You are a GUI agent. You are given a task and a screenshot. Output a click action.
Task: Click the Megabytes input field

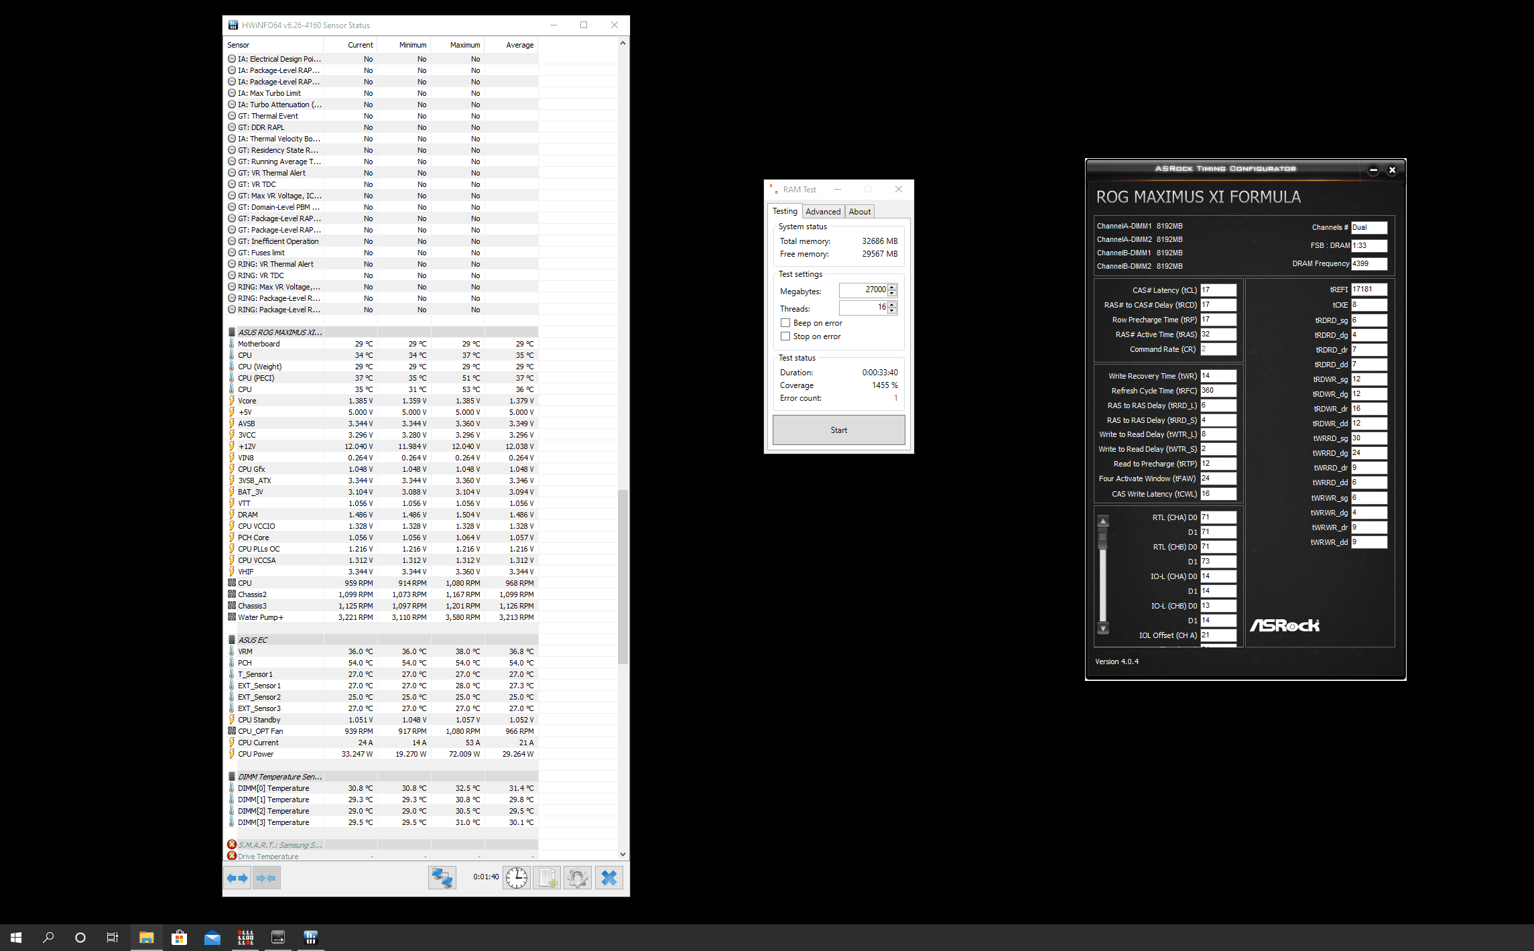tap(863, 290)
